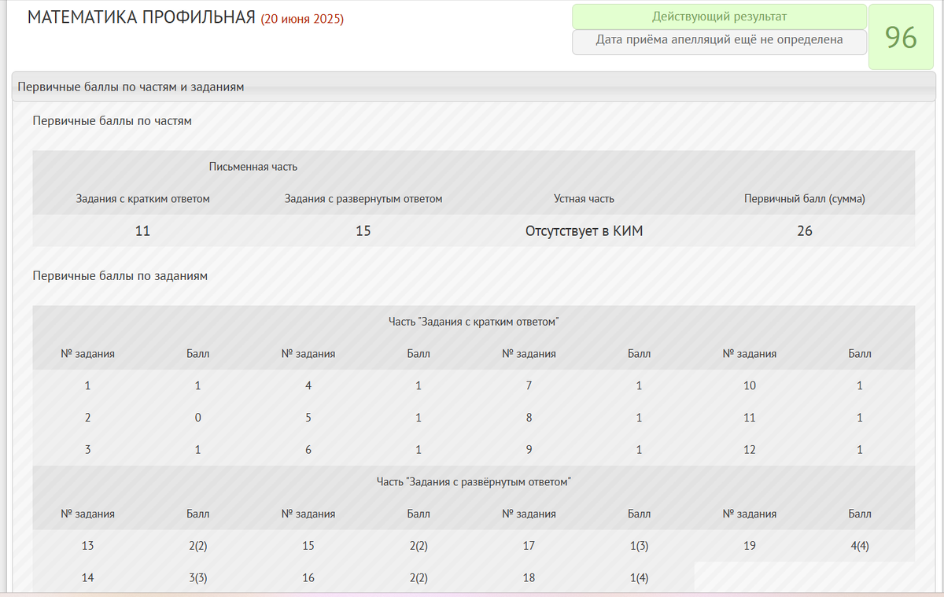Click the 'Первичные баллы по частям' subheading

pyautogui.click(x=112, y=121)
